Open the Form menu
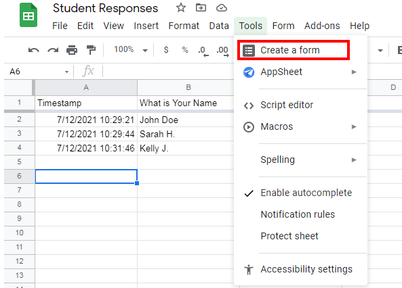402x288 pixels. coord(283,26)
